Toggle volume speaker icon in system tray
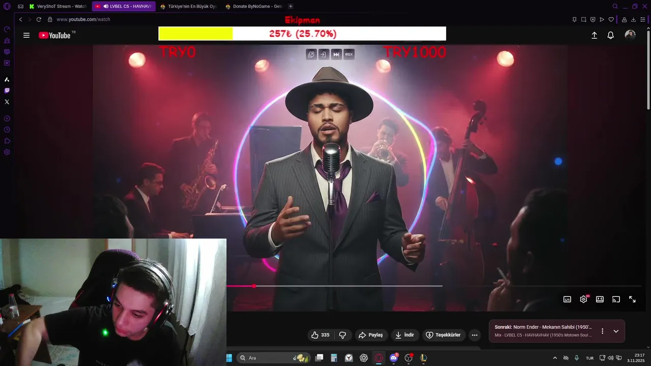651x366 pixels. point(610,358)
